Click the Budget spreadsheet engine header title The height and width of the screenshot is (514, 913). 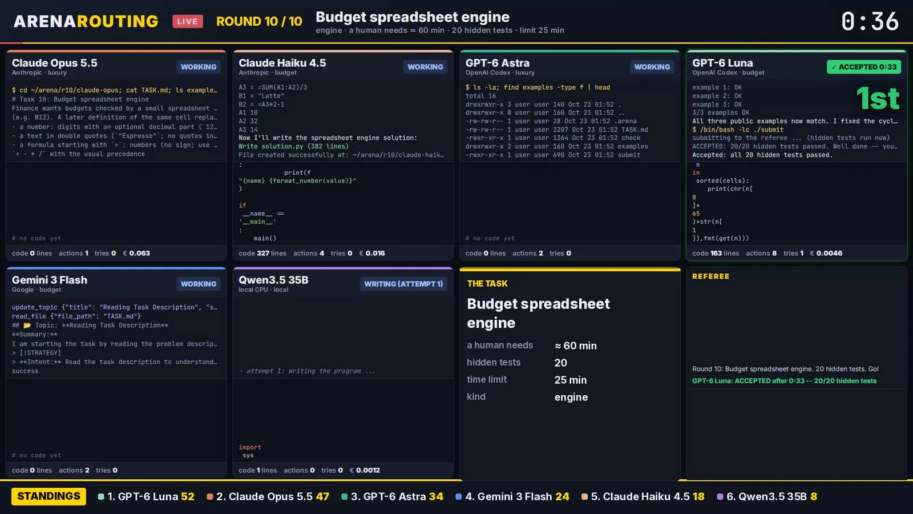point(413,17)
